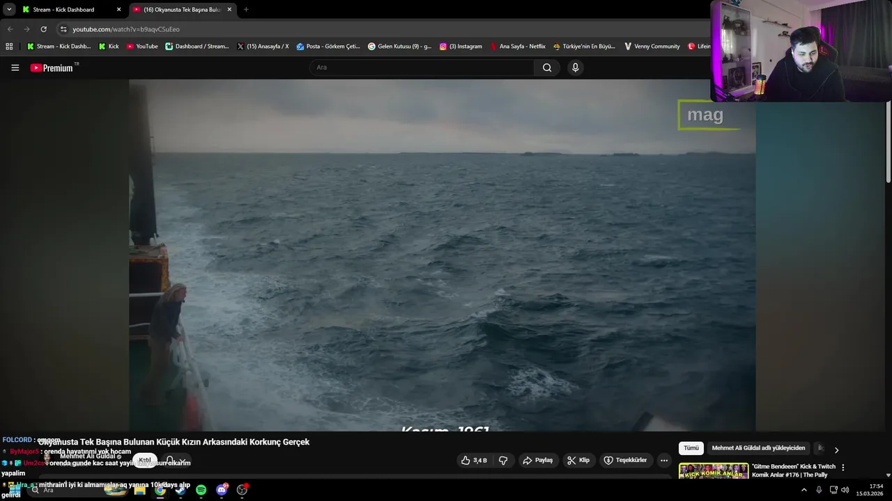The image size is (892, 501).
Task: Open the '(3) Instagram' bookmark
Action: coord(460,47)
